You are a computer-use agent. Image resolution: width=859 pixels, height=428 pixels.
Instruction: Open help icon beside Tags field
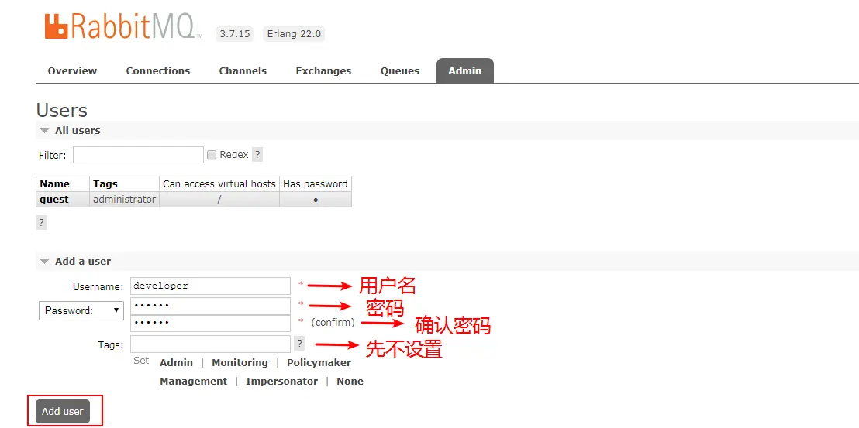[300, 344]
